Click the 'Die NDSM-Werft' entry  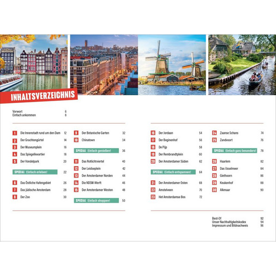point(92,183)
